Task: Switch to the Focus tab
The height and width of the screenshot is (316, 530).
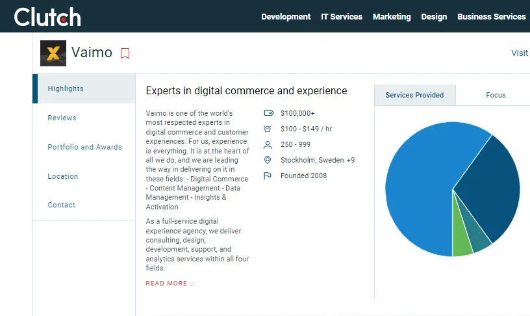Action: 496,95
